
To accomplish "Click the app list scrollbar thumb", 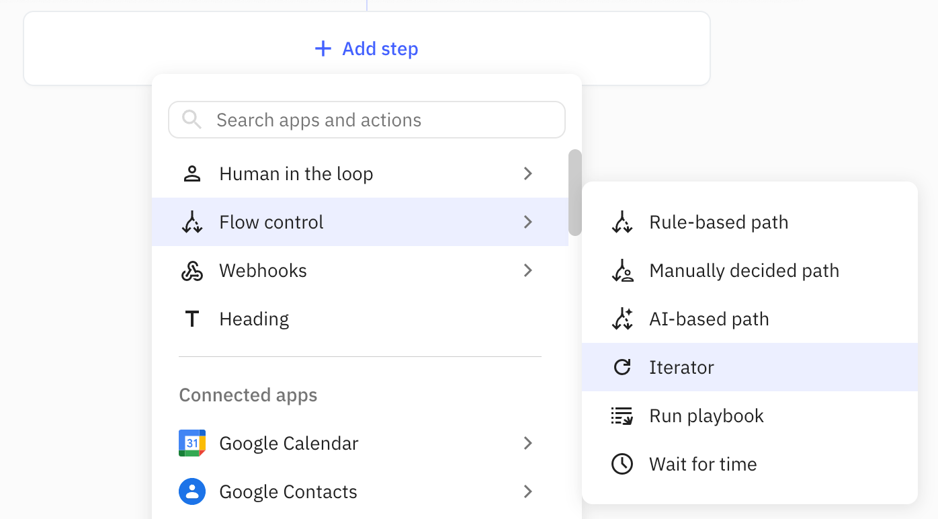I will pos(575,192).
